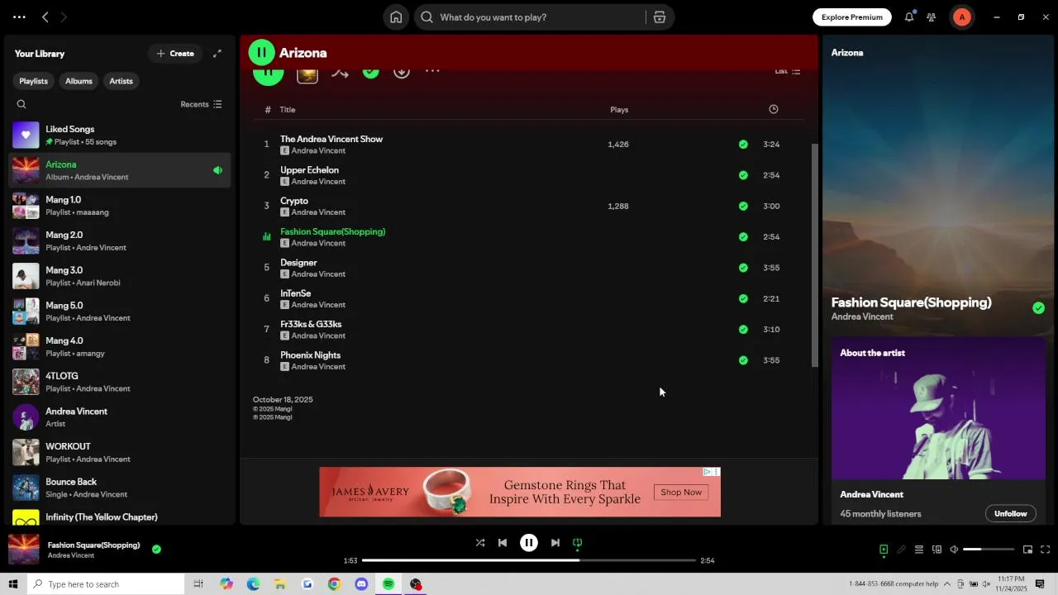
Task: Click Explore Premium button
Action: (x=852, y=17)
